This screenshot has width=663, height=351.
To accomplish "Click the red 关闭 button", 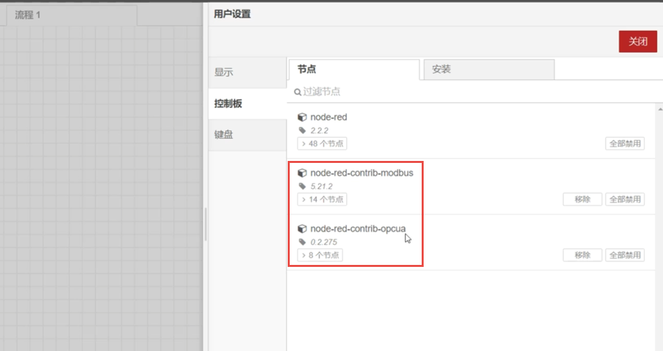I will tap(638, 42).
